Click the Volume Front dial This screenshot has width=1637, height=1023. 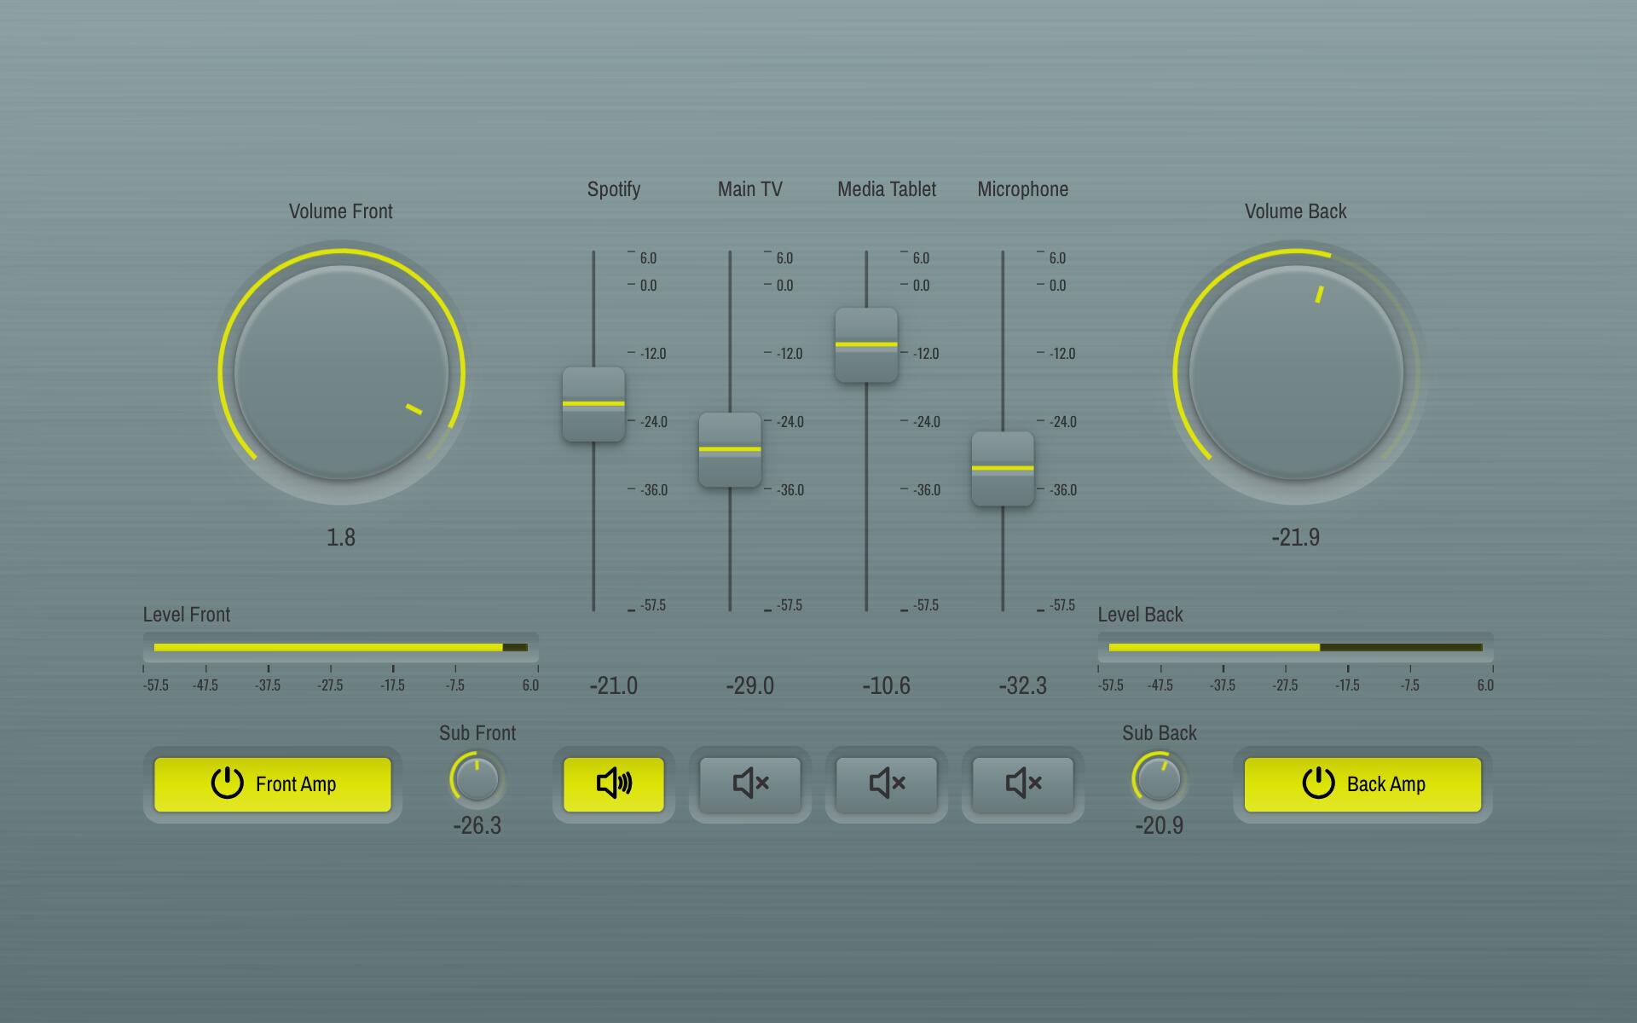point(341,373)
